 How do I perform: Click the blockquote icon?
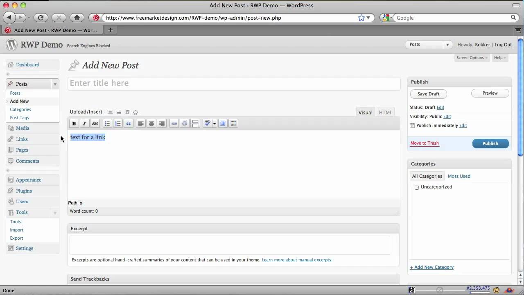coord(129,123)
